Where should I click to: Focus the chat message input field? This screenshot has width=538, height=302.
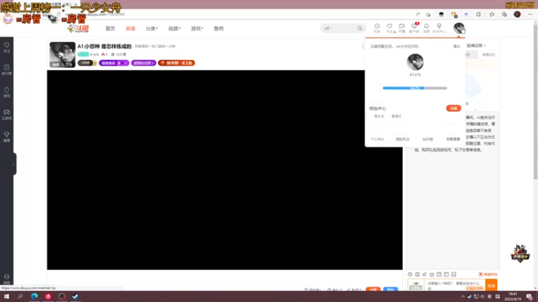[455, 286]
